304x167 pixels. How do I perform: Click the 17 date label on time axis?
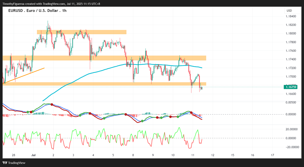273,155
